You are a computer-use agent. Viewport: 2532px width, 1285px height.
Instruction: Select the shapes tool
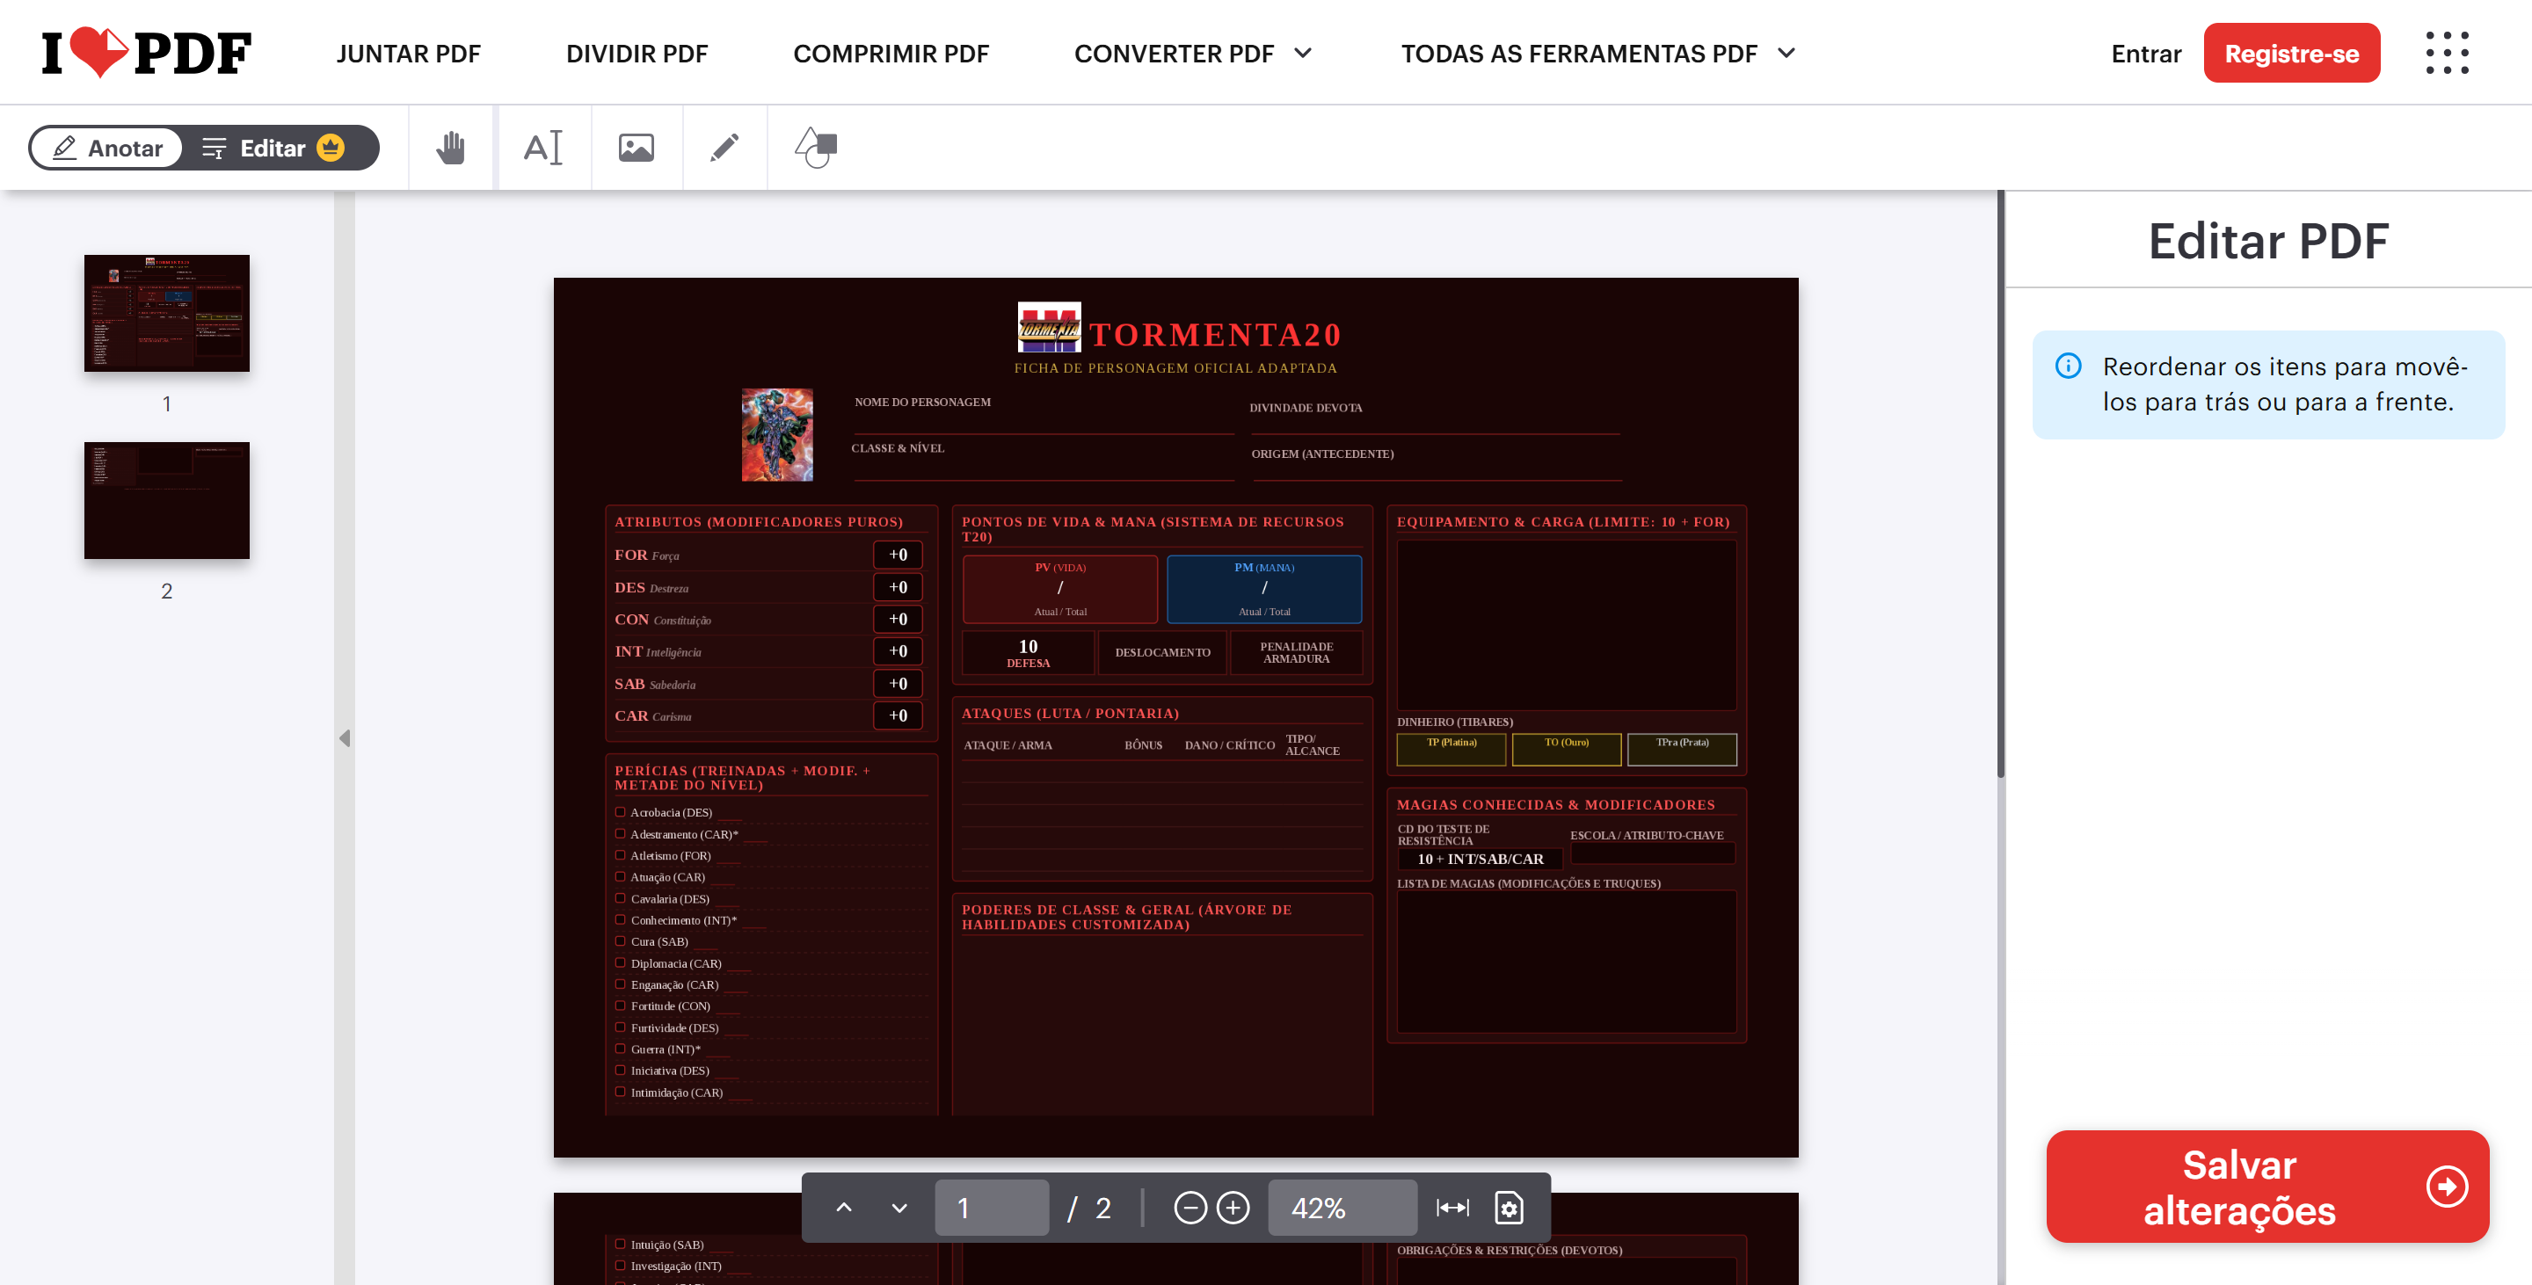(x=816, y=149)
